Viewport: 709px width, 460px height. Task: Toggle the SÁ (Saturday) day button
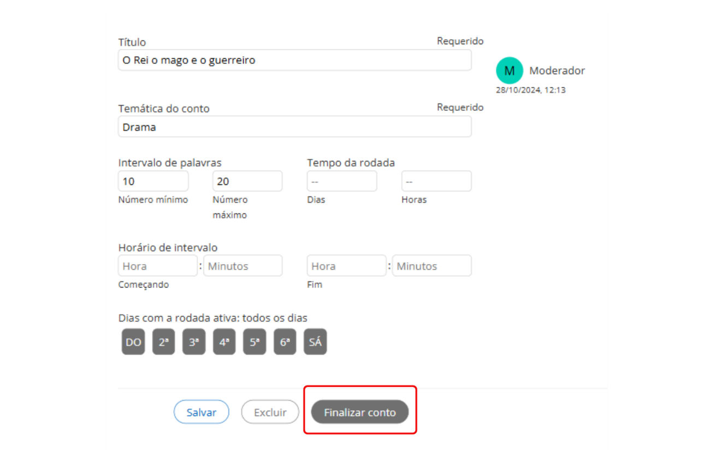tap(315, 343)
